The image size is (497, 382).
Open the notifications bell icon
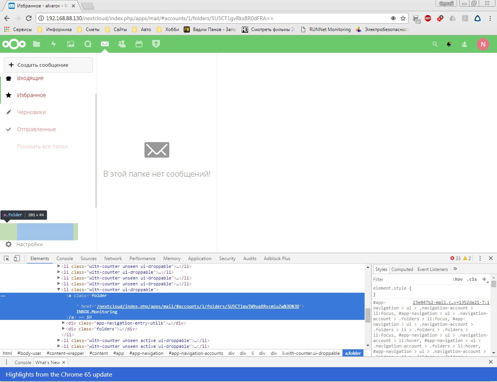pos(449,44)
